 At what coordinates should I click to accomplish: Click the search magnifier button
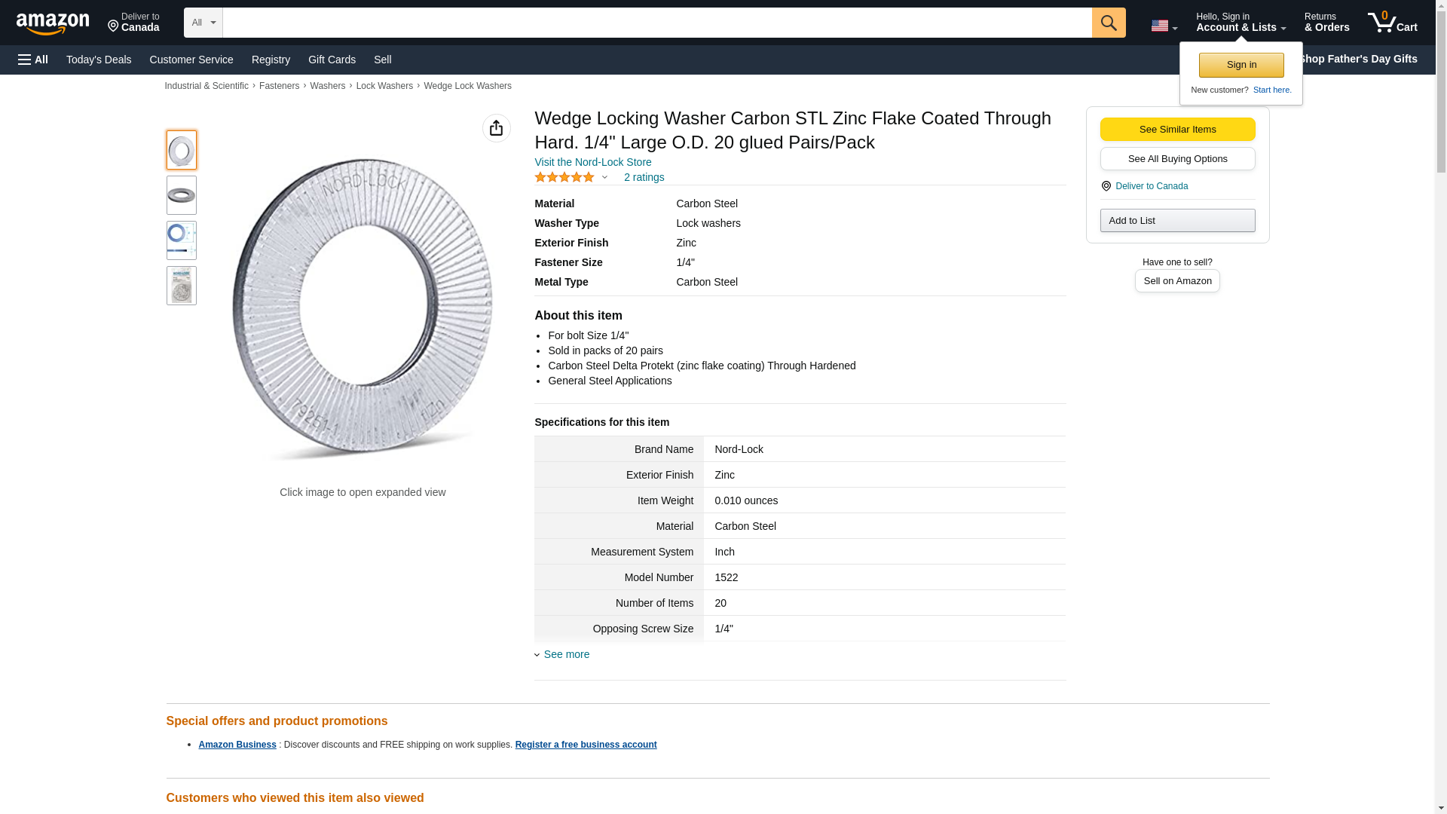coord(1108,23)
